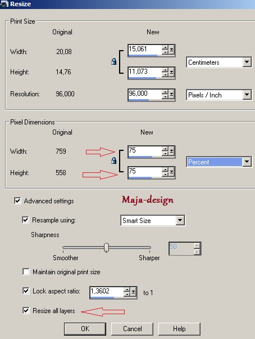Toggle the Resample using checkbox
This screenshot has height=339, width=255.
25,220
